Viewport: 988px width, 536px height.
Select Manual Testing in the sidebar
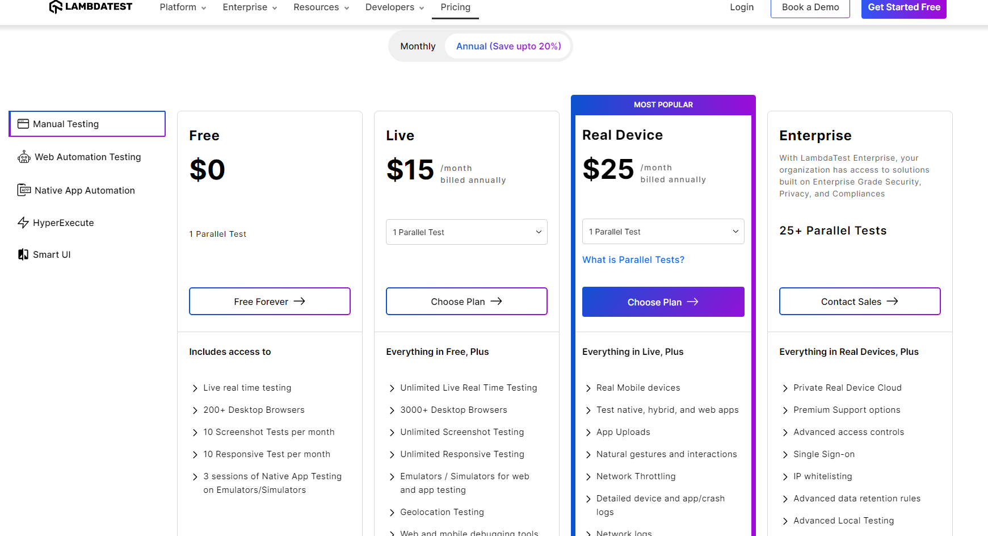point(87,124)
